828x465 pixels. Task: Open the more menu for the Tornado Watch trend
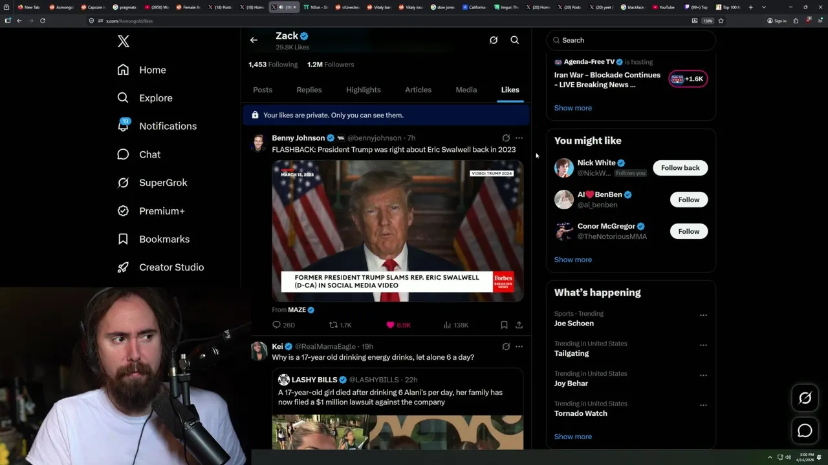click(x=703, y=406)
